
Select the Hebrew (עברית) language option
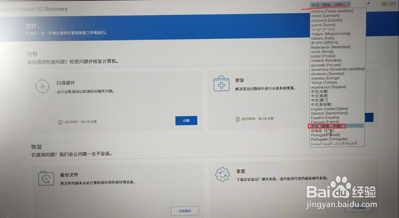(x=323, y=29)
